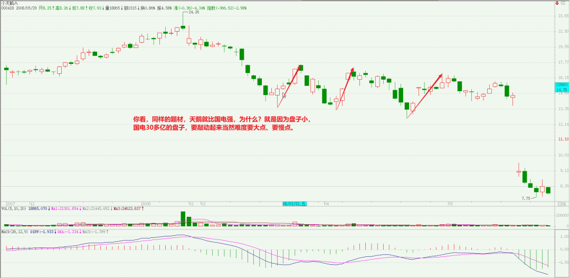Click the 21.50 price axis value
Screen dimensions: 570x278
(x=564, y=32)
